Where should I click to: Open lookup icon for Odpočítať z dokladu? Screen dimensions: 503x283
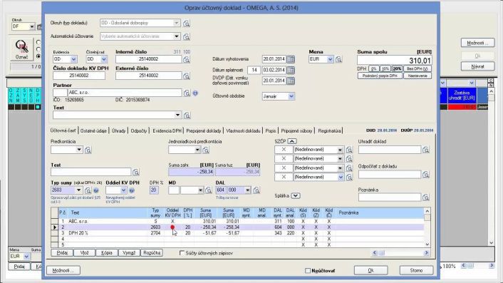coord(425,175)
